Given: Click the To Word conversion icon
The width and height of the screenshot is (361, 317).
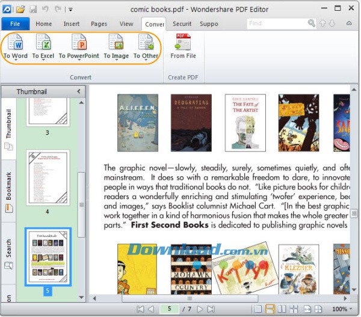Looking at the screenshot, I should (x=16, y=42).
